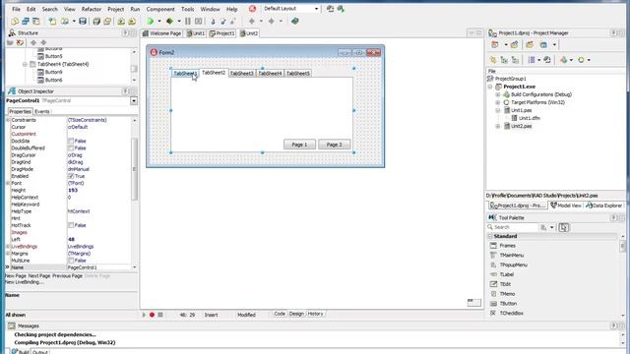This screenshot has height=354, width=630.
Task: Click the New Page link
Action: [16, 276]
